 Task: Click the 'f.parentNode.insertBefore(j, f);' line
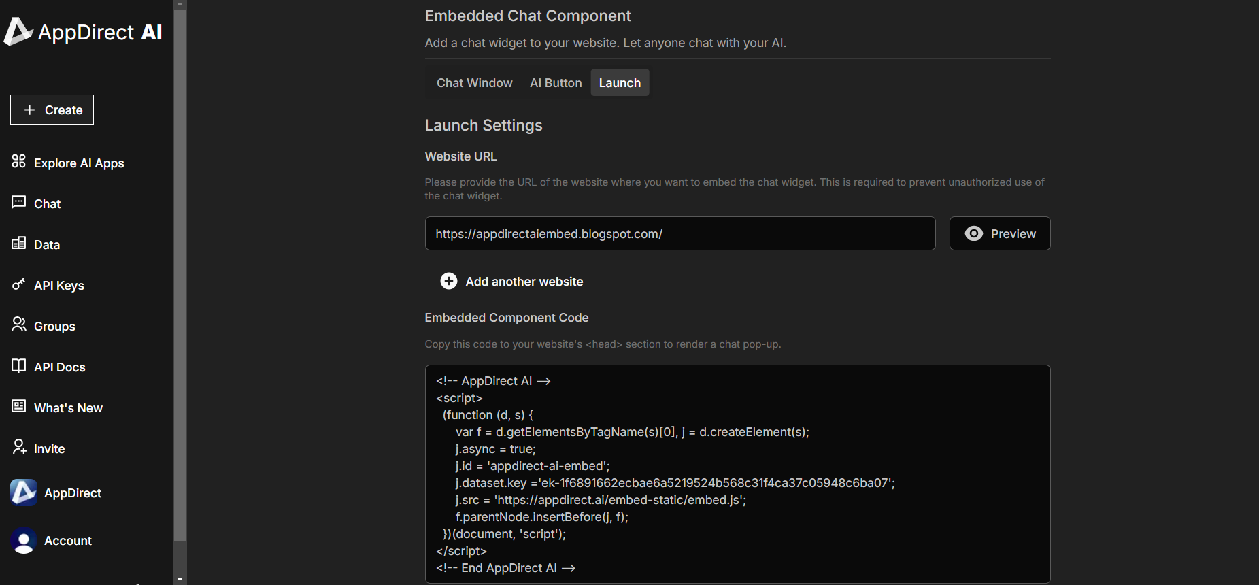point(542,517)
